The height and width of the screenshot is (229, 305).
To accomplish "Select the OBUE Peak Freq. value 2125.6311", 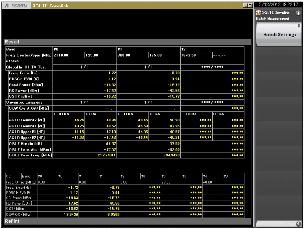I will [107, 155].
